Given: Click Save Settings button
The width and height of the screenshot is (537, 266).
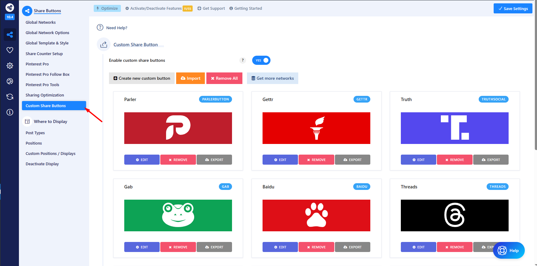Looking at the screenshot, I should click(x=513, y=9).
